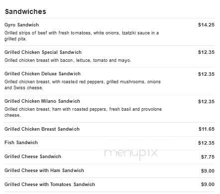
Task: Select the Gyro Sandwich menu item
Action: (21, 25)
